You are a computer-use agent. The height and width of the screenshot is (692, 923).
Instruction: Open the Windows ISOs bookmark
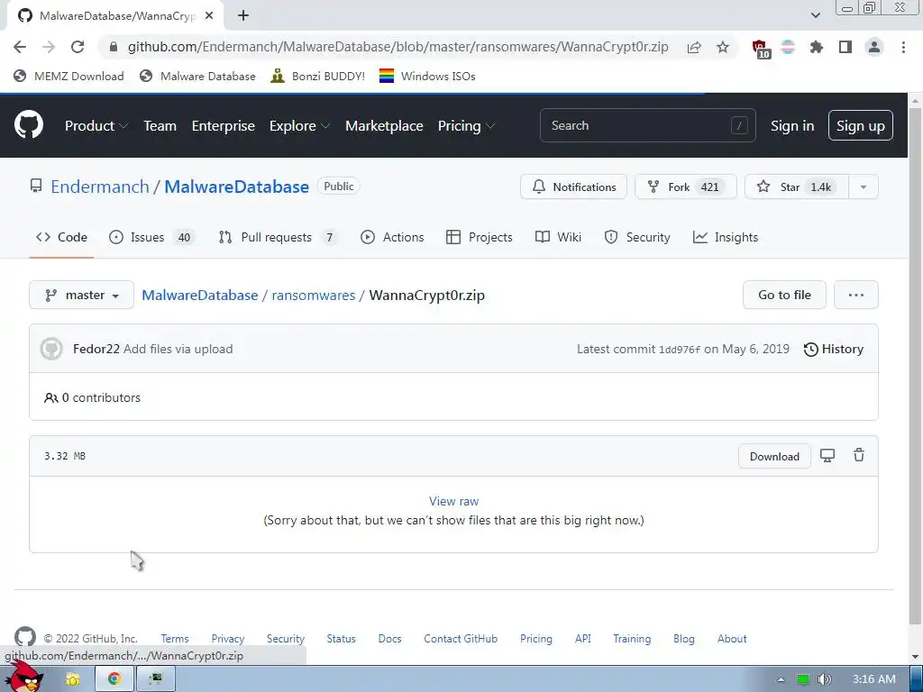coord(427,76)
